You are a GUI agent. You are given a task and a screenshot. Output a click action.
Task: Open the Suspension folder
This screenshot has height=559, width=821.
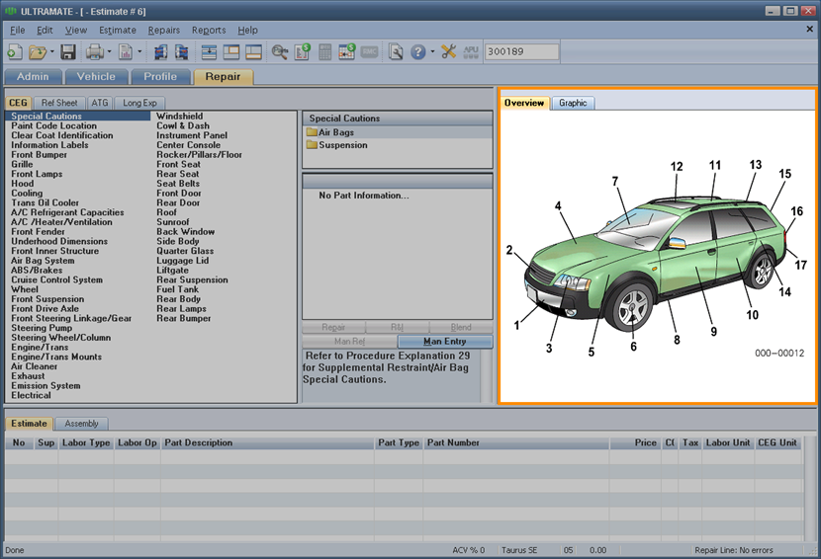(342, 145)
